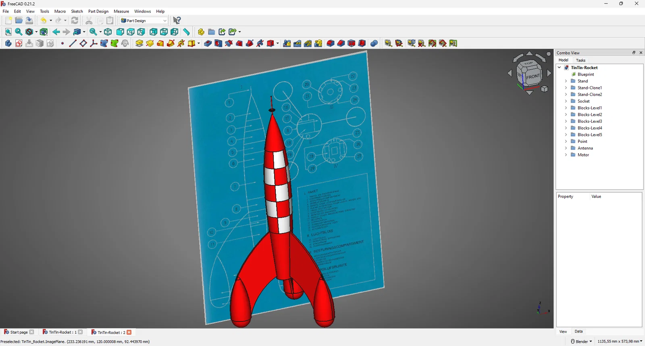Screen dimensions: 645x346
Task: Create a new Part container
Action: point(201,32)
